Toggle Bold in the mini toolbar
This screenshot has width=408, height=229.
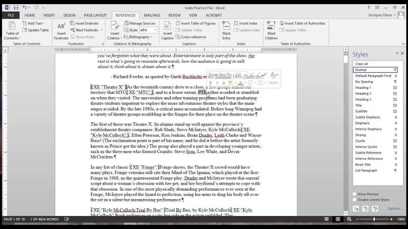tap(210, 83)
